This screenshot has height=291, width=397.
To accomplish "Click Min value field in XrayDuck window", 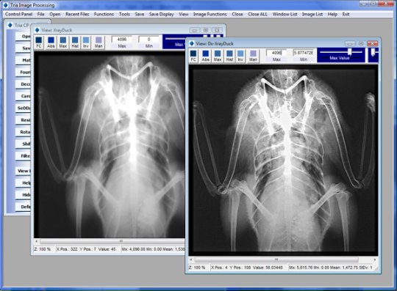I will click(149, 40).
